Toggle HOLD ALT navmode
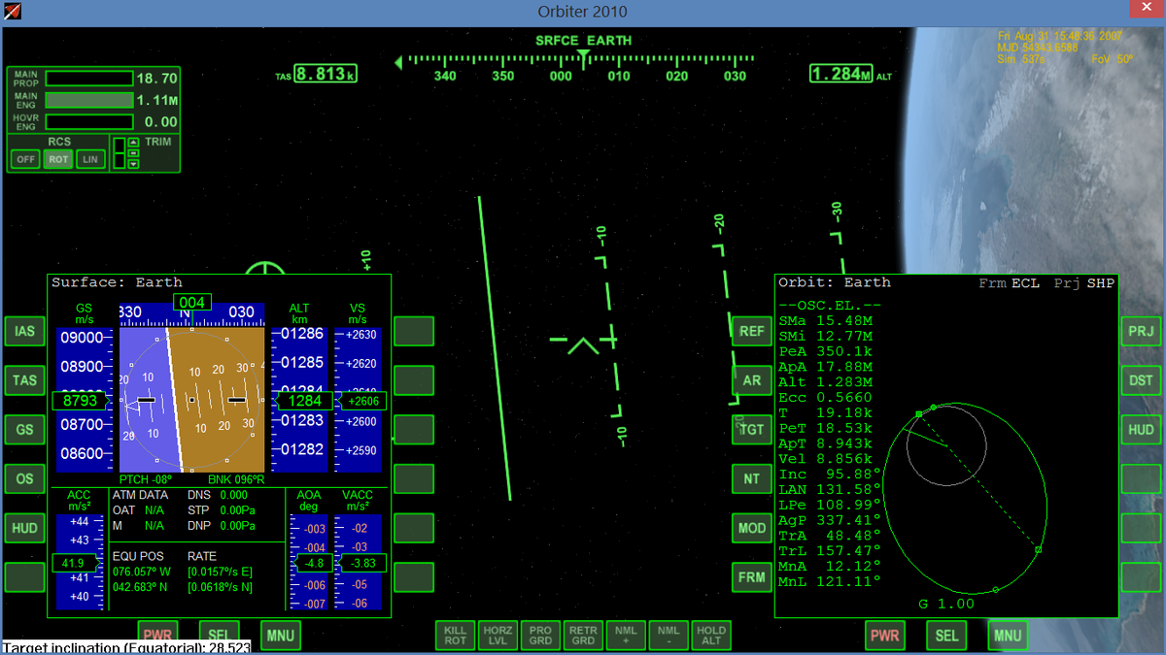 coord(710,636)
